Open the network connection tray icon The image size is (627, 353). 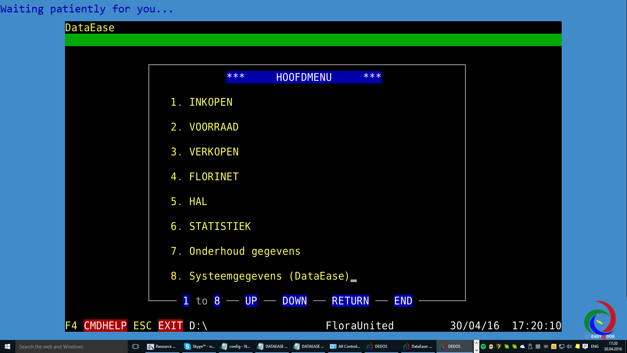click(562, 346)
